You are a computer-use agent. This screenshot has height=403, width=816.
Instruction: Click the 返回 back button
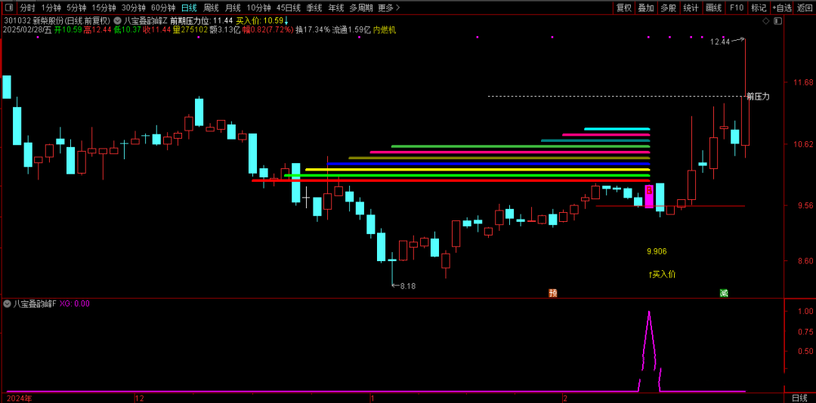[x=805, y=8]
